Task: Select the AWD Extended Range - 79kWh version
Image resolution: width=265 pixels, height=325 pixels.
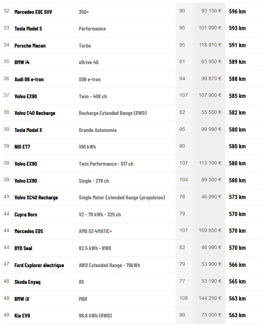Action: (x=109, y=265)
